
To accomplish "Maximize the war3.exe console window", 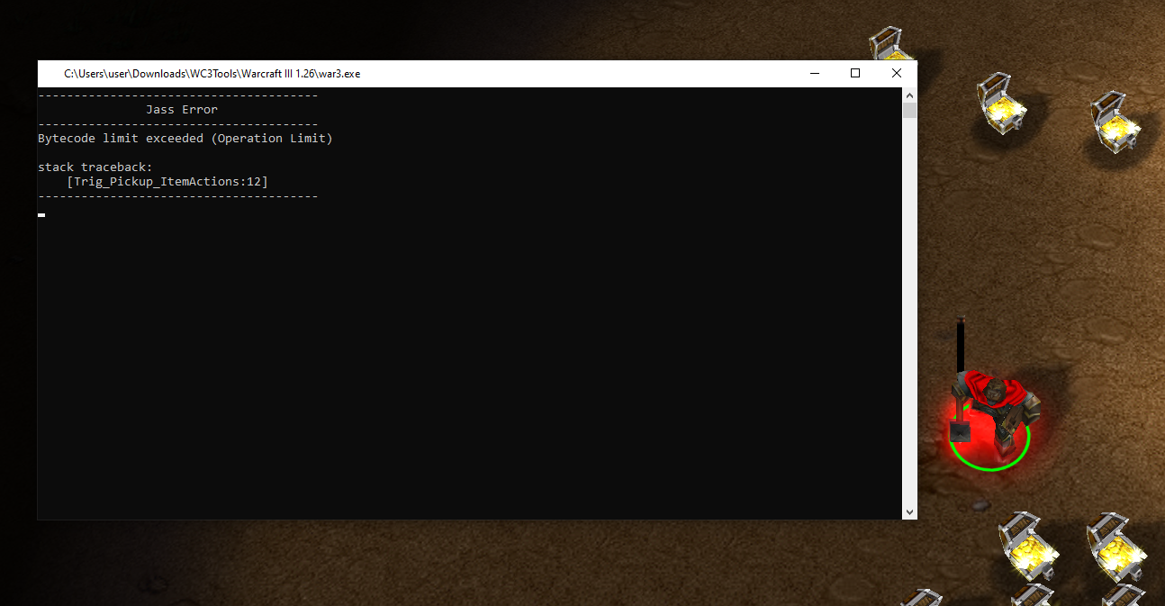I will click(855, 74).
